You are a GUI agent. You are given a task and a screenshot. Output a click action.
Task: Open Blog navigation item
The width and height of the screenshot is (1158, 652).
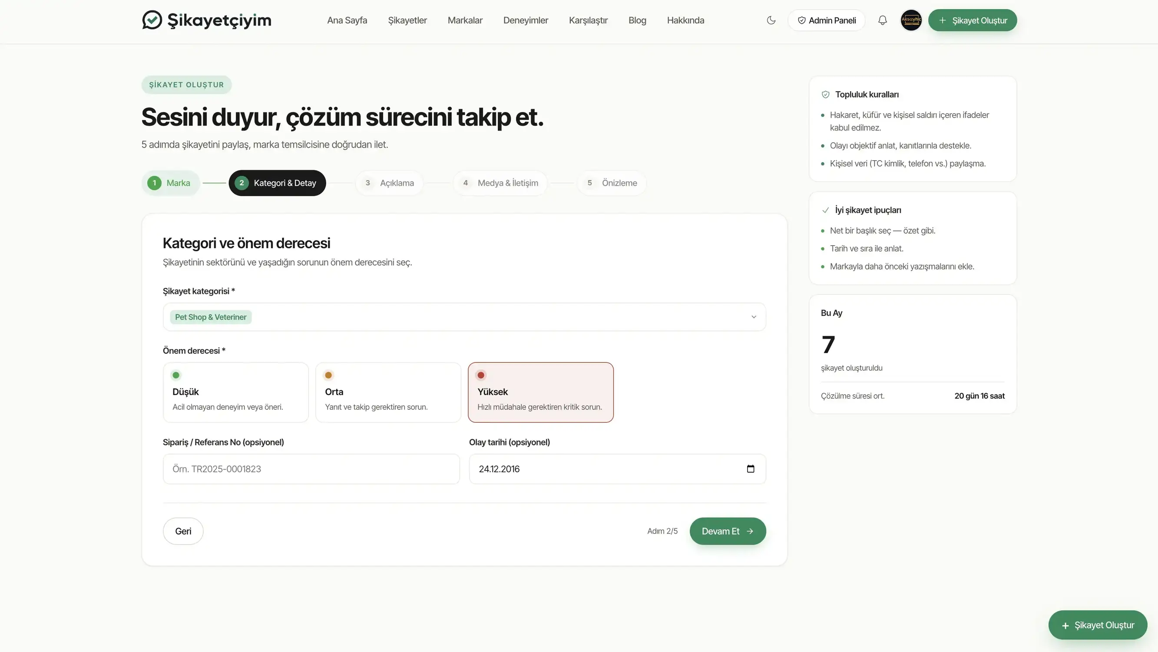pos(637,20)
